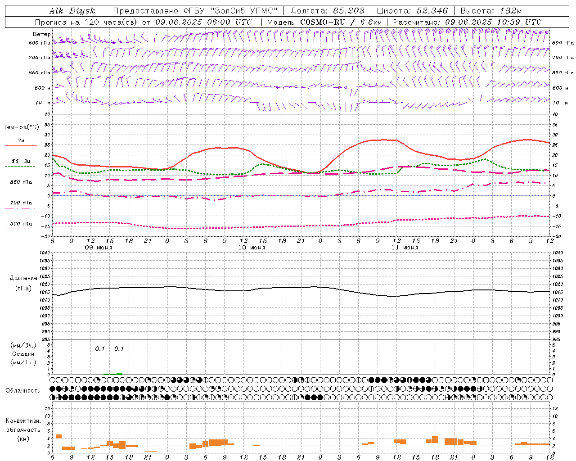Click the Облачность cloud cover label
This screenshot has height=461, width=576.
[x=23, y=391]
